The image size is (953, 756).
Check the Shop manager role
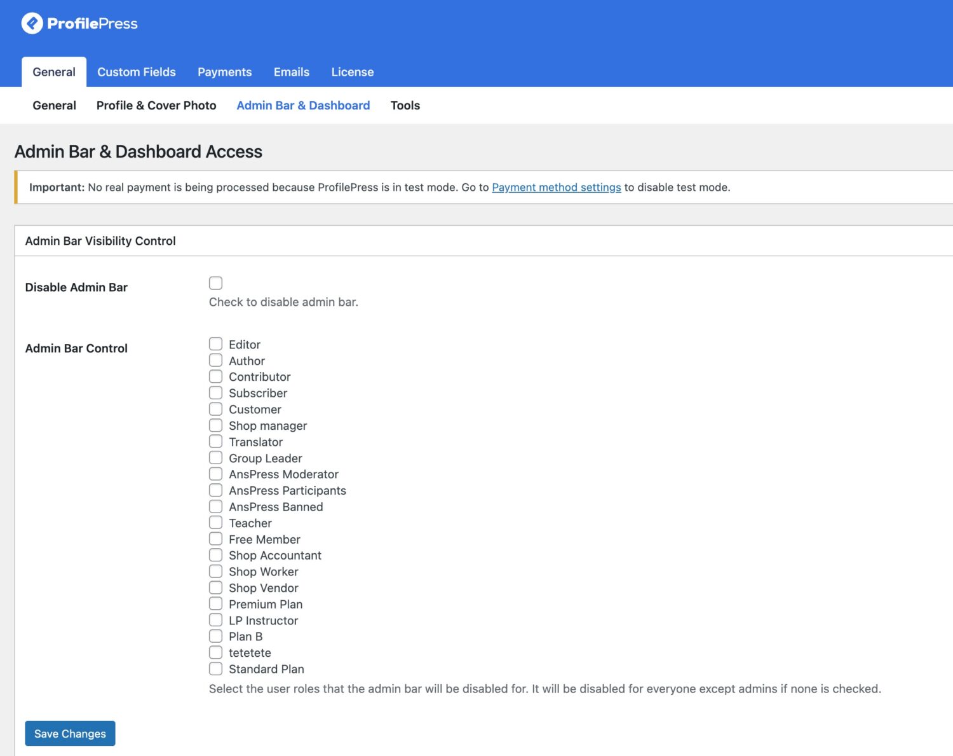pos(215,424)
